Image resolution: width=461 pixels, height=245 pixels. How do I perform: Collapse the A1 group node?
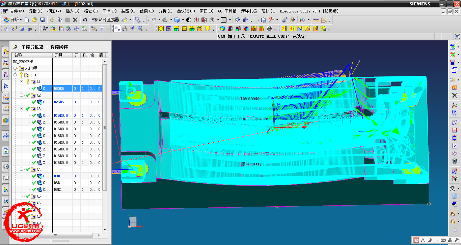click(x=21, y=82)
